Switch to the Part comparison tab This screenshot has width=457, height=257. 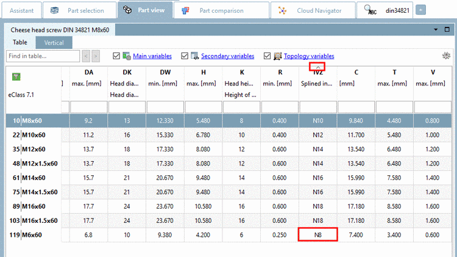pyautogui.click(x=221, y=10)
